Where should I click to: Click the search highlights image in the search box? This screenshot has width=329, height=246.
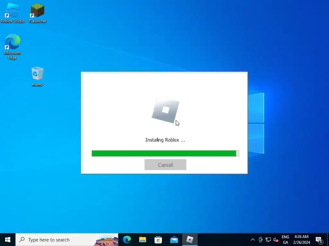pyautogui.click(x=106, y=241)
